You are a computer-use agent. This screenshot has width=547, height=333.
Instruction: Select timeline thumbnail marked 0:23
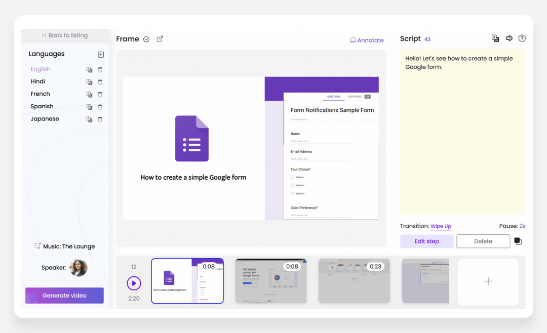[x=354, y=281]
